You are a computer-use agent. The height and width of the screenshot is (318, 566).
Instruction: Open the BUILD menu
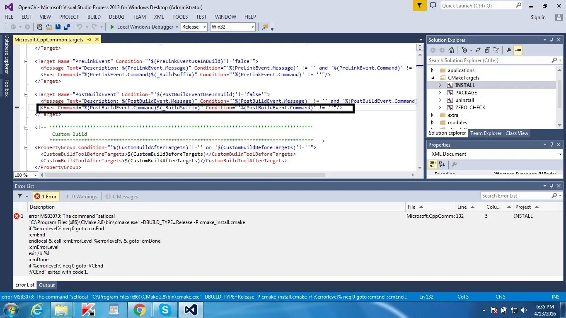[x=94, y=17]
